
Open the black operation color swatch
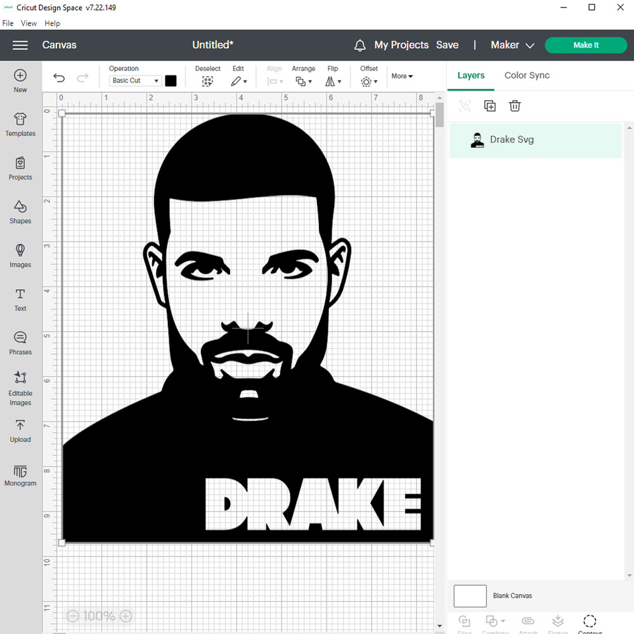point(171,81)
